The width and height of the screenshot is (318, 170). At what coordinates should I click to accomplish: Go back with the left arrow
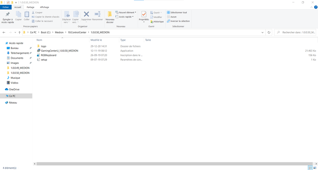(4, 32)
